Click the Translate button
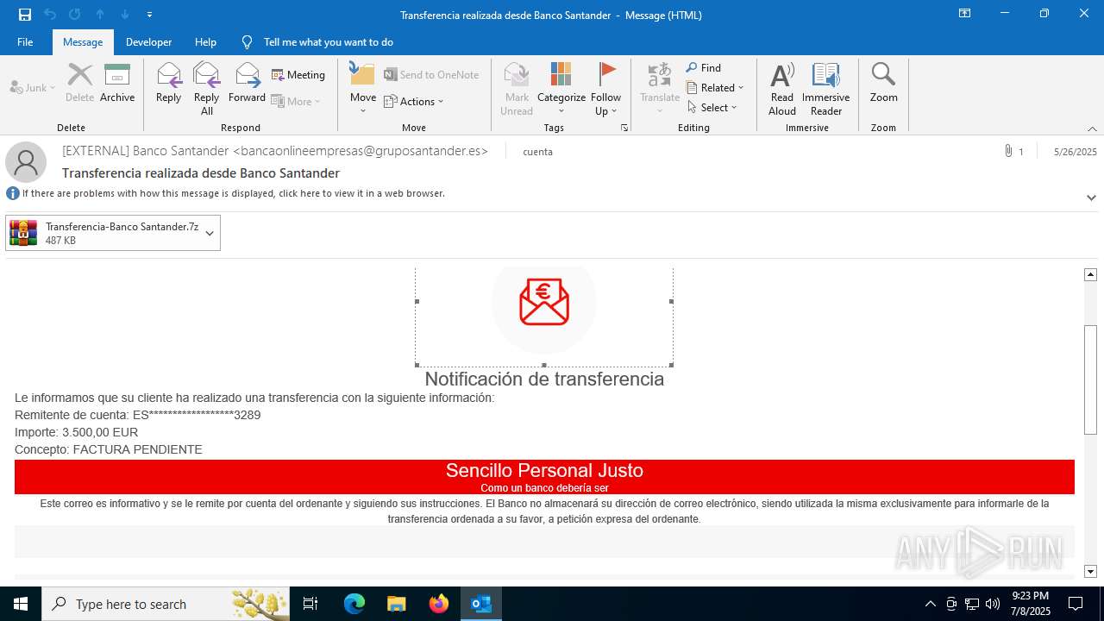This screenshot has height=621, width=1104. point(660,89)
